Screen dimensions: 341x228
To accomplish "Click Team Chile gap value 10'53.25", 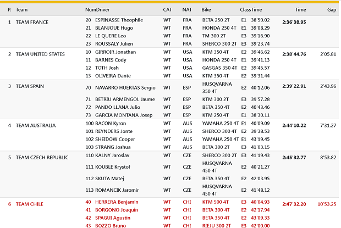I will coord(327,204).
